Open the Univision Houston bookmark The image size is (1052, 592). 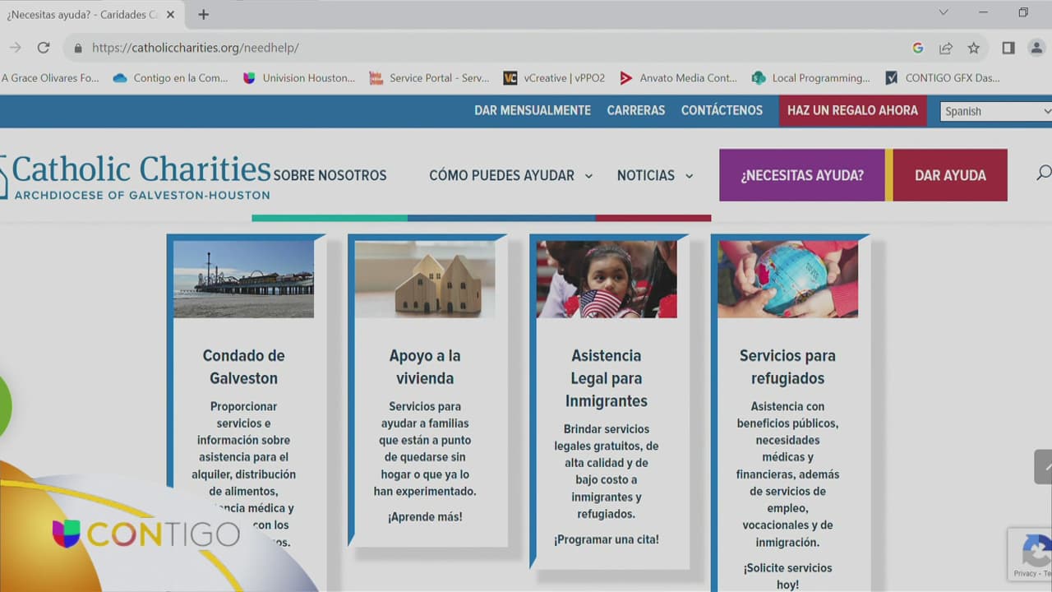299,78
